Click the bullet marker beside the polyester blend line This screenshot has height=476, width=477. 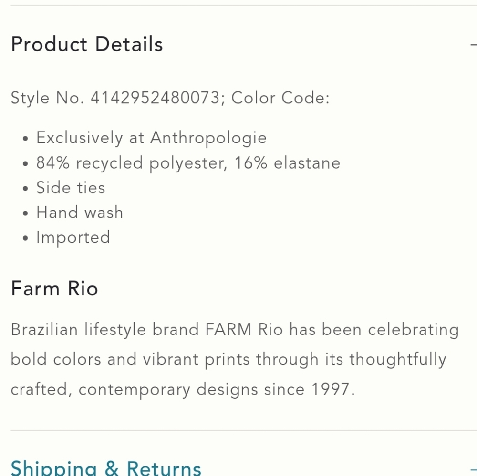[x=25, y=162]
